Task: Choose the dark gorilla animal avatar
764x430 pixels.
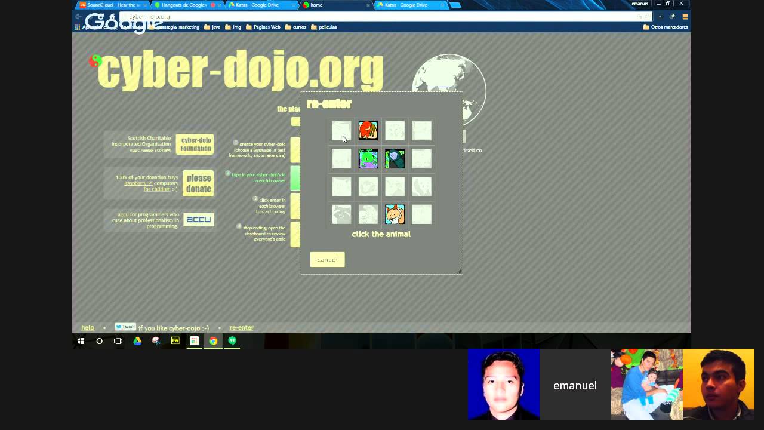Action: [x=395, y=158]
